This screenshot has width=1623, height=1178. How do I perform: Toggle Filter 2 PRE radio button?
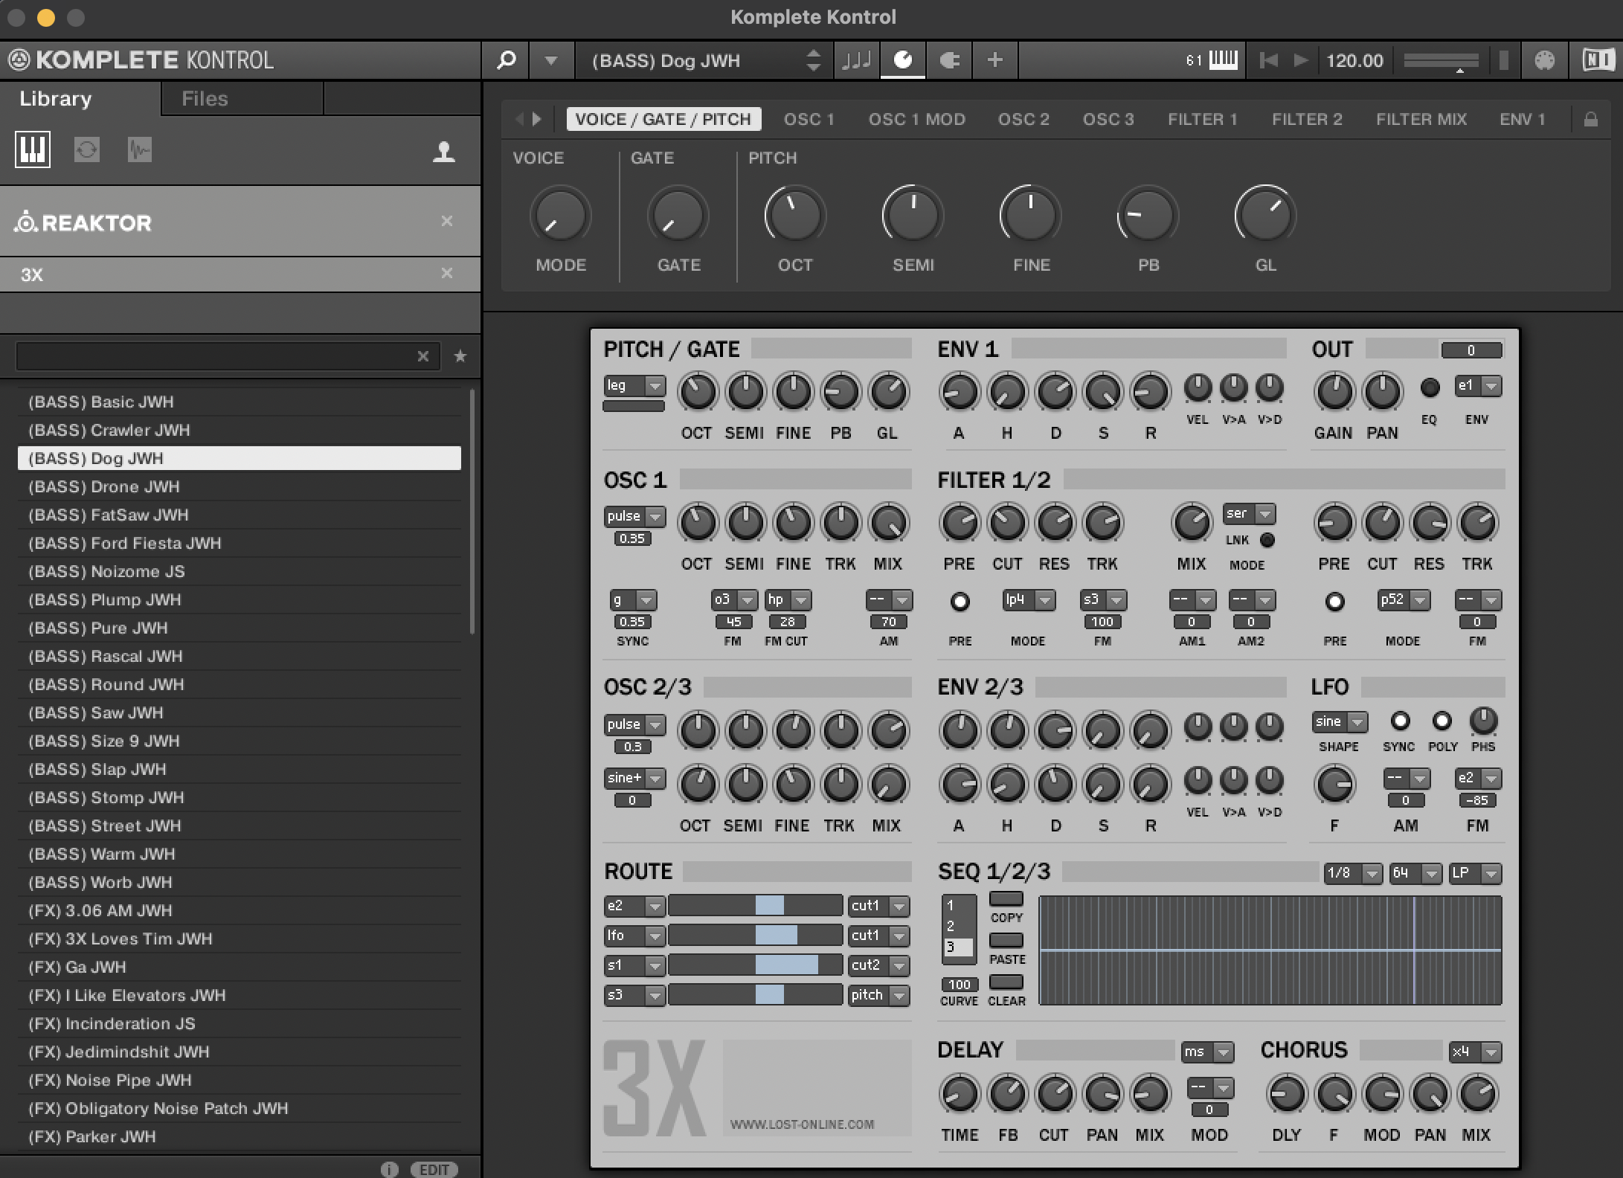point(1334,601)
